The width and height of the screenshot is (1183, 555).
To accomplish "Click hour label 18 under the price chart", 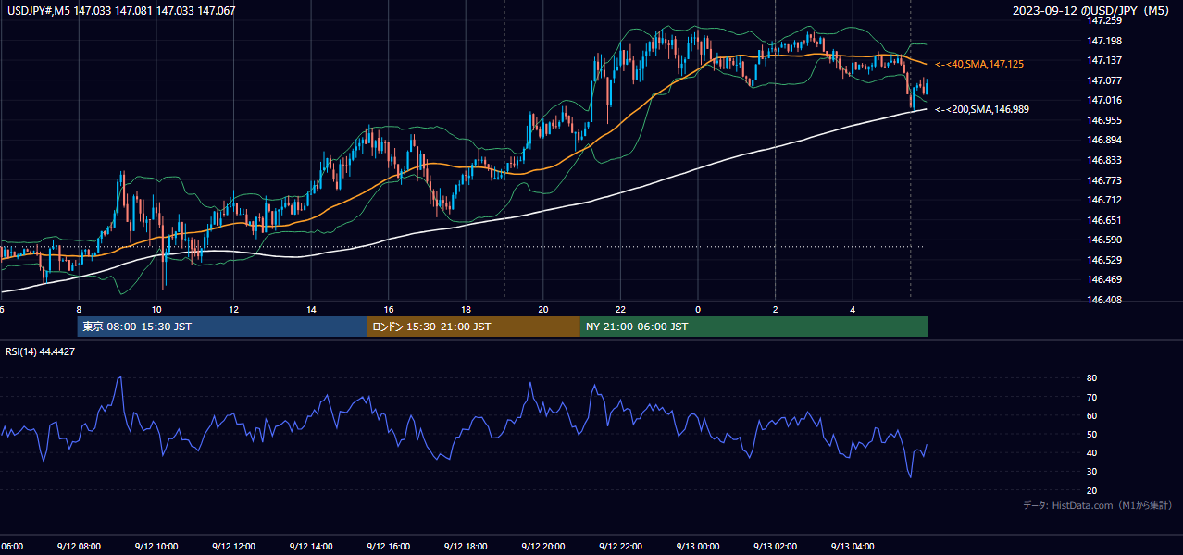I will coord(466,309).
